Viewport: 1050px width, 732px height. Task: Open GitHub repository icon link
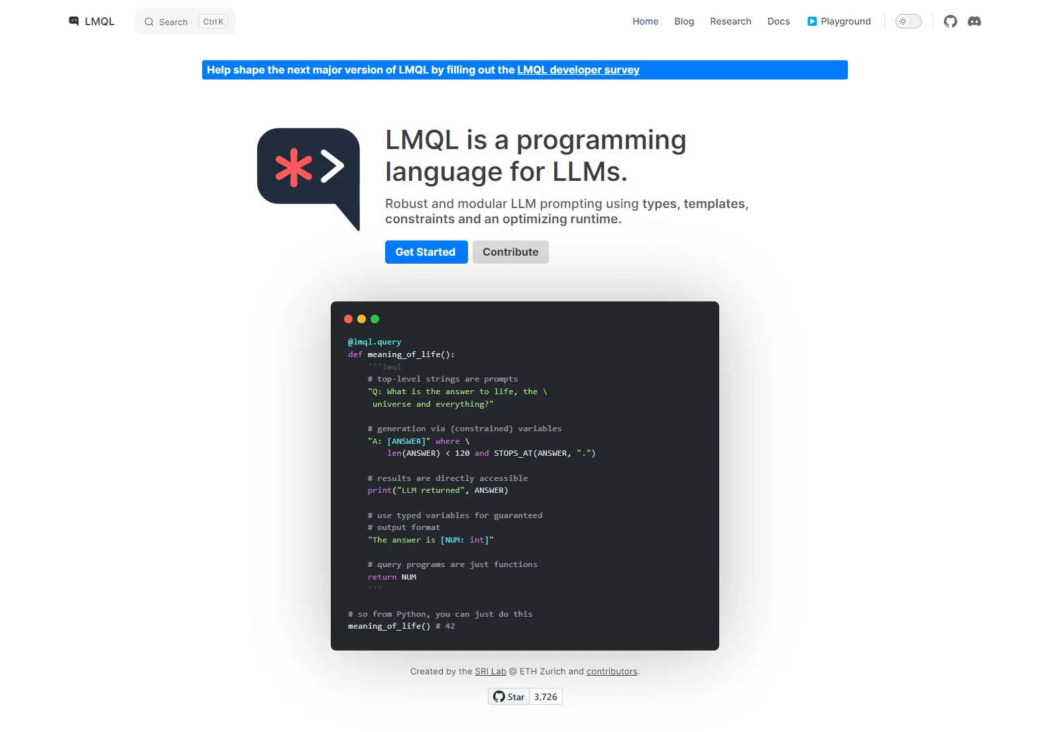pyautogui.click(x=951, y=21)
